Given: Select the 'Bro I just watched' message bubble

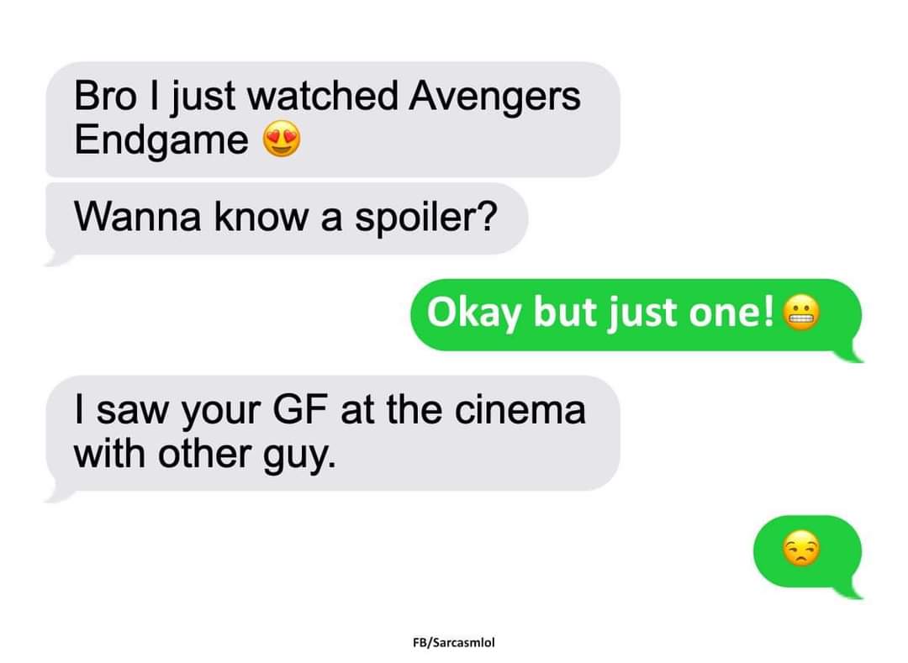Looking at the screenshot, I should tap(333, 119).
